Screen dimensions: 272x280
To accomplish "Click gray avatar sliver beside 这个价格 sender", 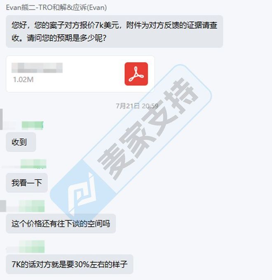I will click(x=3, y=206).
